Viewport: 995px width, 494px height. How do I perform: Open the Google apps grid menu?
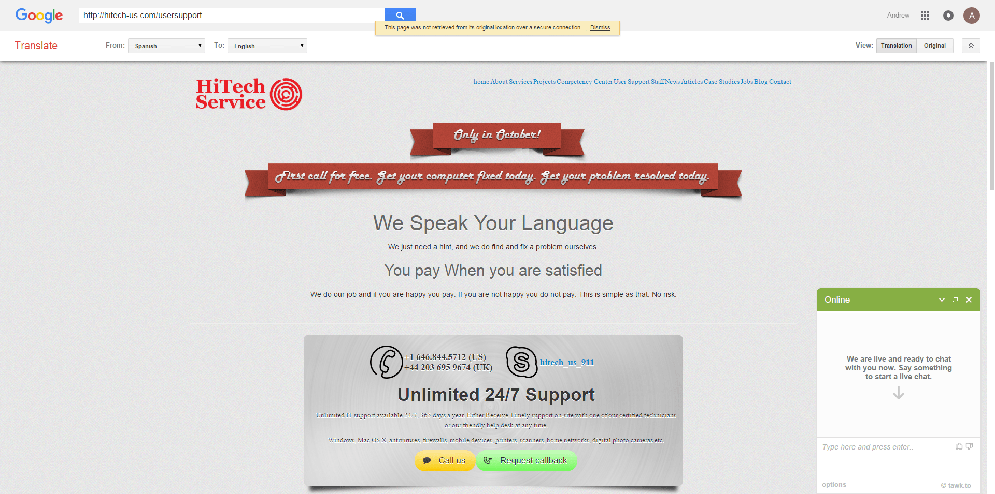pyautogui.click(x=925, y=16)
